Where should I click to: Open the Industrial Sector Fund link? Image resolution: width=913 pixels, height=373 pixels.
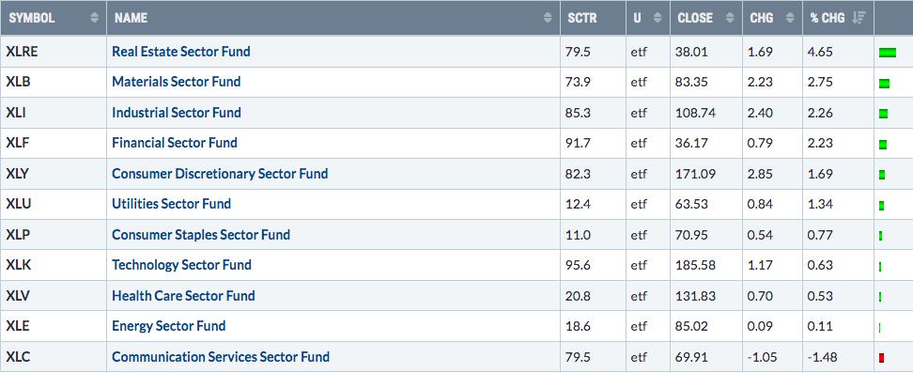tap(177, 113)
